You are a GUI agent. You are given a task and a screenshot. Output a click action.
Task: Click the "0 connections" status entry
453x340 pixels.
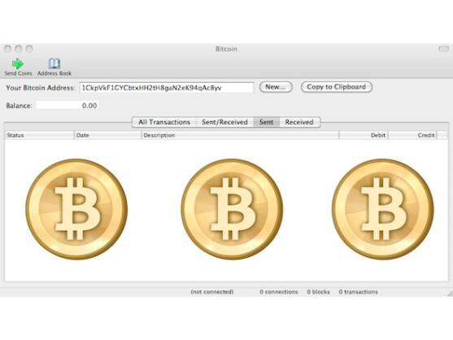(278, 292)
